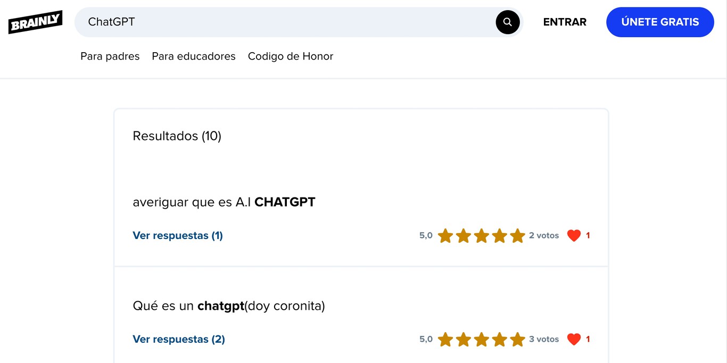Click third star of chatgpt coronita rating
Viewport: 727px width, 363px height.
[x=481, y=339]
